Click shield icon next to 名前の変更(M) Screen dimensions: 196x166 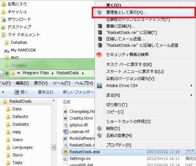tap(99, 136)
